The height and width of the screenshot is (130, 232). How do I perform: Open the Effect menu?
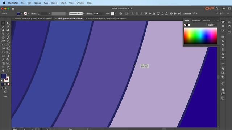(63, 3)
